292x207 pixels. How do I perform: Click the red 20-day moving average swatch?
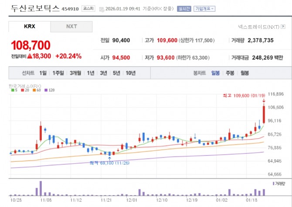(23, 90)
